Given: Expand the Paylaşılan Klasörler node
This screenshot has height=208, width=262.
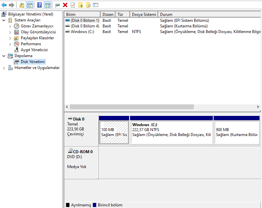Looking at the screenshot, I should 10,38.
